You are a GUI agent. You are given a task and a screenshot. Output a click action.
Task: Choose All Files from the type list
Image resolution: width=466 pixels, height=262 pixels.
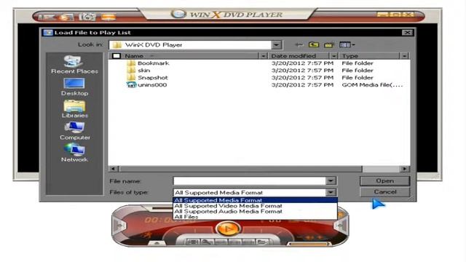[x=255, y=217]
